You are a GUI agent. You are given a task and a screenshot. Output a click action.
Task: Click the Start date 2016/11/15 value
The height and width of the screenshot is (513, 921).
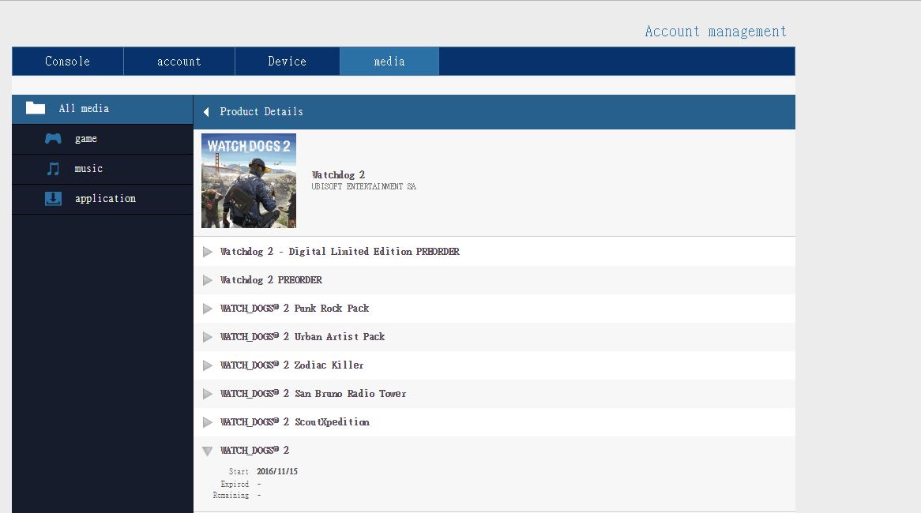(x=277, y=471)
